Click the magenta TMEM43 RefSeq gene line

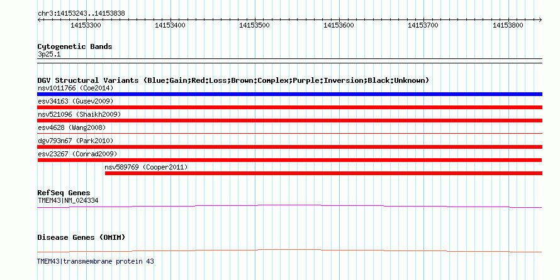289,207
